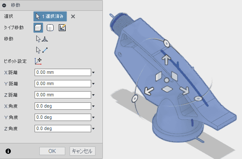Open the Y距離 dropdown arrow
The width and height of the screenshot is (242, 159).
pyautogui.click(x=93, y=84)
